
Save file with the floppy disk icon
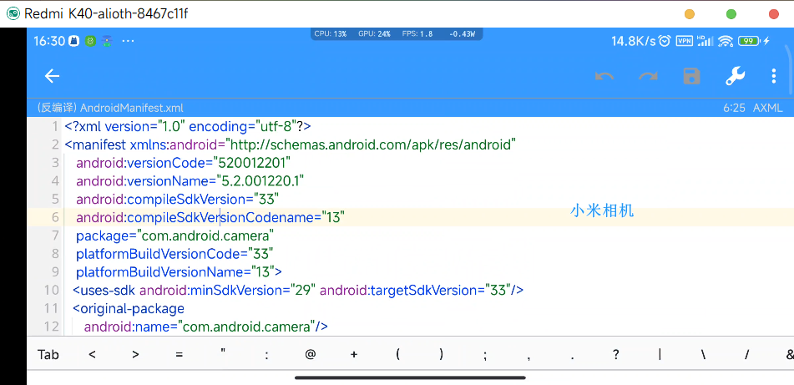pyautogui.click(x=691, y=76)
